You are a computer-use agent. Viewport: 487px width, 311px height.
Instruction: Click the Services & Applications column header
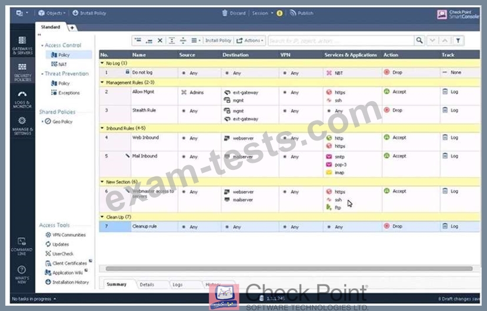coord(351,55)
